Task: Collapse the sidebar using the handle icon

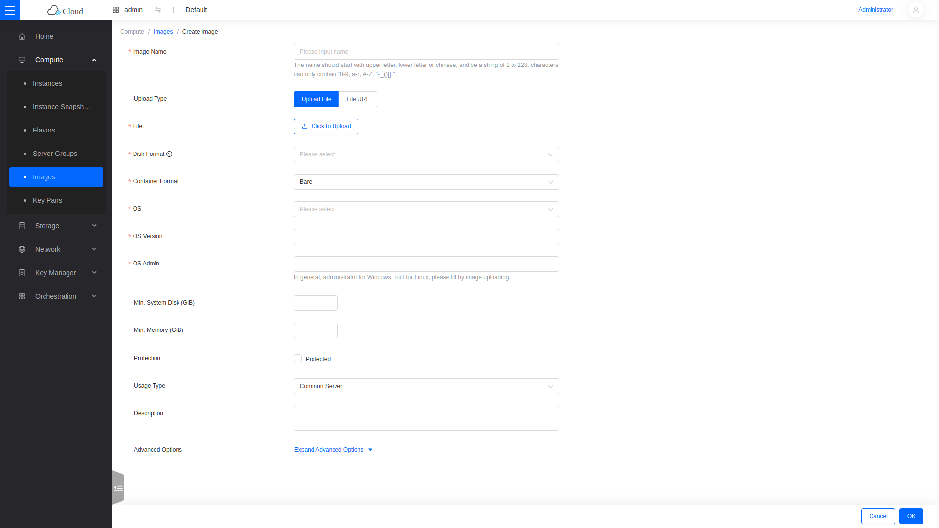Action: pyautogui.click(x=118, y=487)
